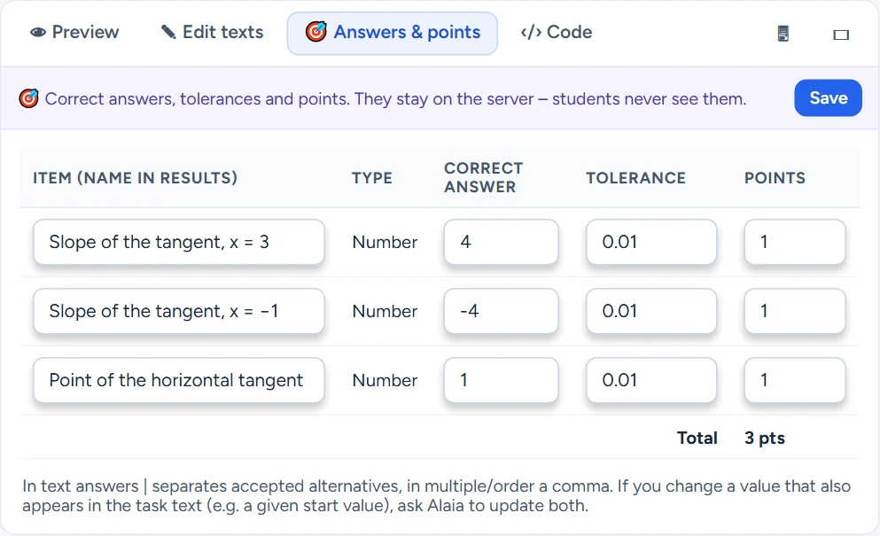The width and height of the screenshot is (880, 536).
Task: Click the correct answer field containing 4
Action: (502, 242)
